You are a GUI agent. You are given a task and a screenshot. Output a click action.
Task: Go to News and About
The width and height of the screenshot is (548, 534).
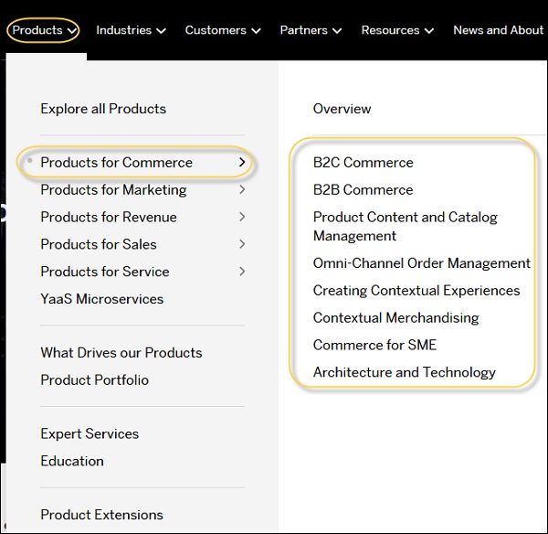tap(498, 30)
